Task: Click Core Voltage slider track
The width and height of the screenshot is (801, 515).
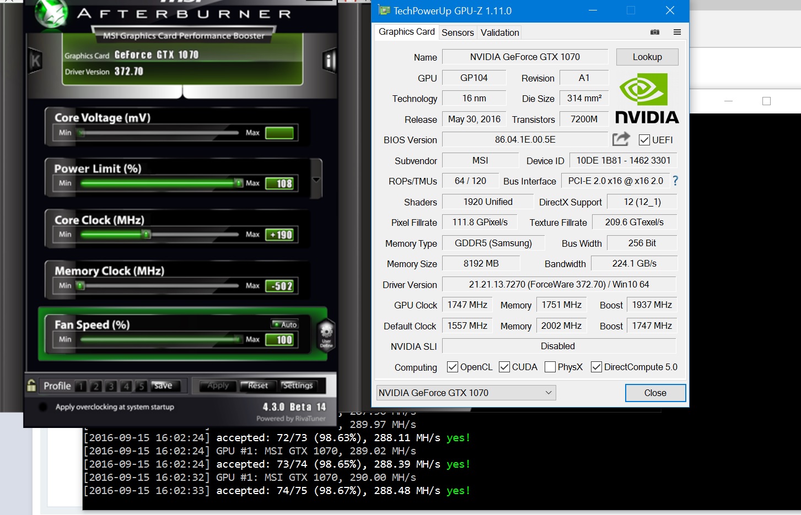Action: tap(160, 133)
